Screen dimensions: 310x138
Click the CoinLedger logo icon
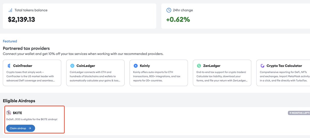(72, 66)
